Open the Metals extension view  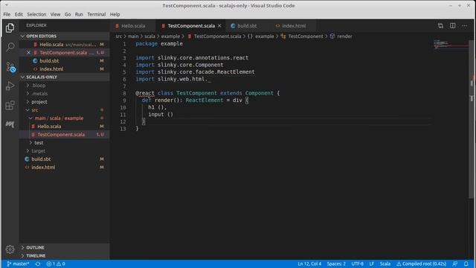click(10, 124)
